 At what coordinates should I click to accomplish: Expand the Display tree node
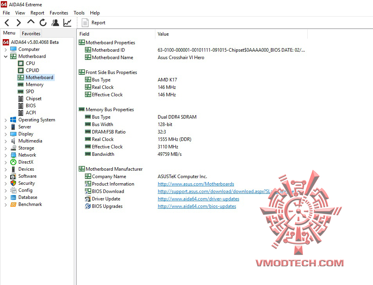click(x=6, y=134)
